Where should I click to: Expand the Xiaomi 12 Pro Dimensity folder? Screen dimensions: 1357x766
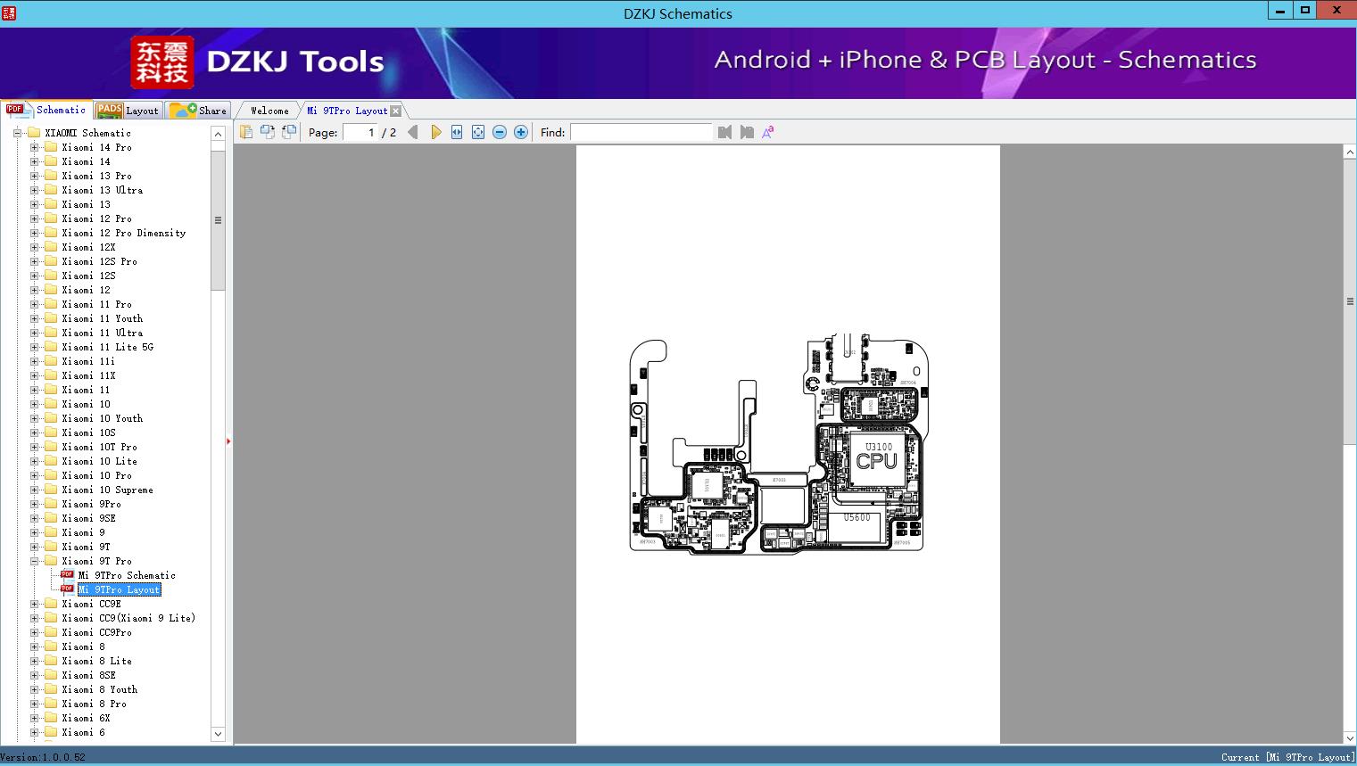click(x=34, y=233)
